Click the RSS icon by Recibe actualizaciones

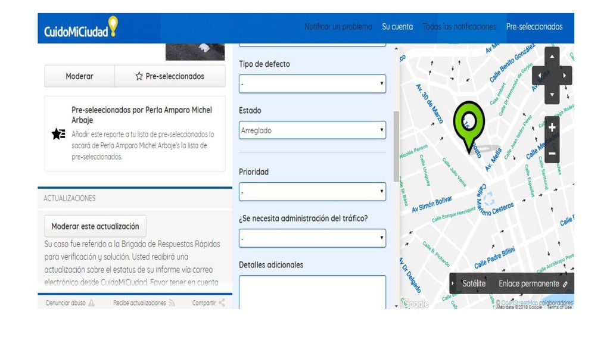[x=172, y=303]
